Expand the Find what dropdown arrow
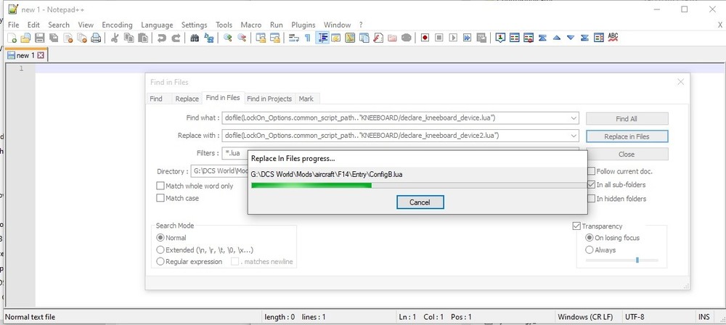The width and height of the screenshot is (726, 325). click(574, 118)
